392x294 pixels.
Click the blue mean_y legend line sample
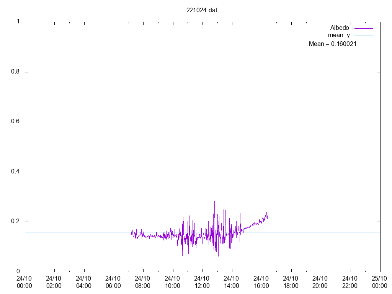point(364,36)
